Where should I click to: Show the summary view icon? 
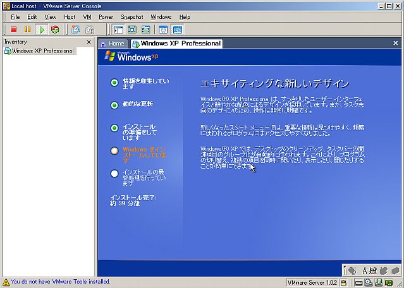[x=163, y=30]
